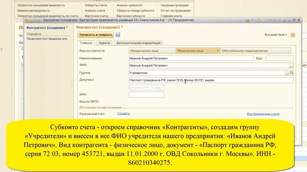This screenshot has width=307, height=172.
Task: Open Лицензии поставщиков in the left panel
Action: click(x=48, y=39)
